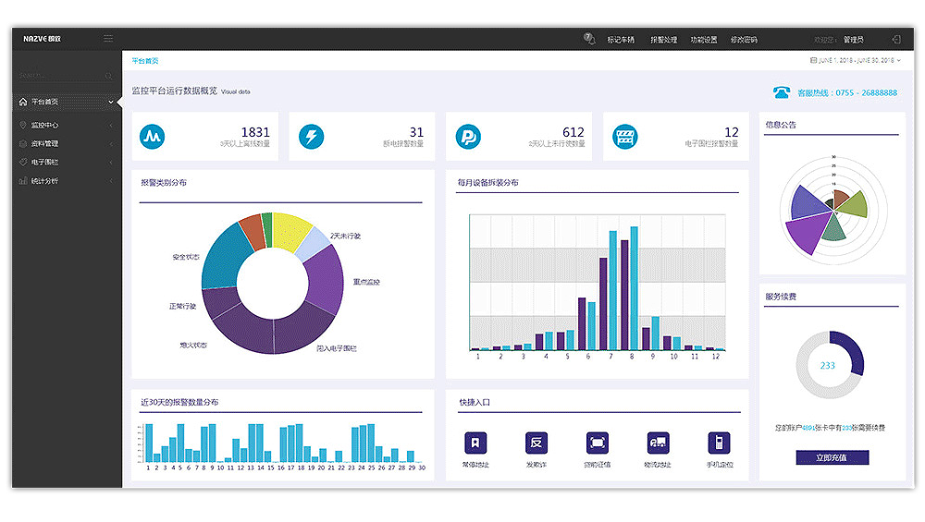Open the June 2018 date range dropdown
The width and height of the screenshot is (925, 522).
[x=857, y=60]
